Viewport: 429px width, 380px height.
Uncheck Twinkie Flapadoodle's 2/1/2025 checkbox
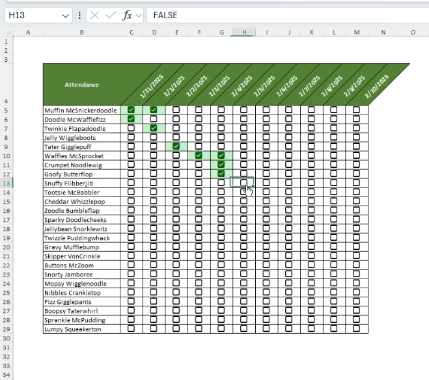(x=154, y=128)
